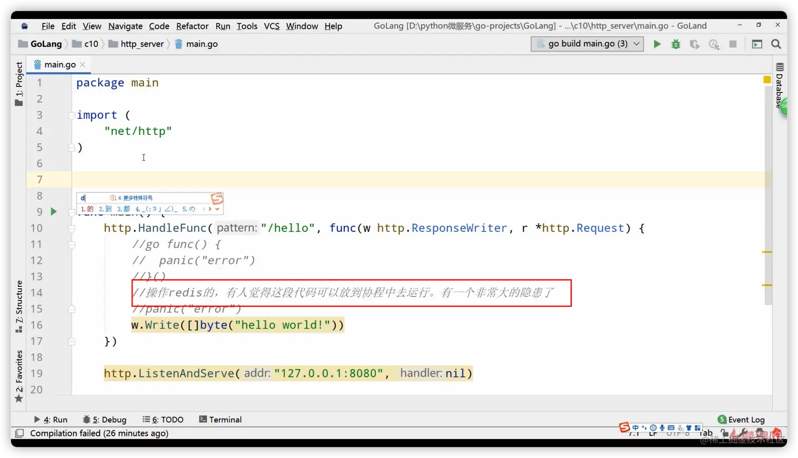Click the tool windows quick access icon in status bar
798x458 pixels.
(x=20, y=433)
